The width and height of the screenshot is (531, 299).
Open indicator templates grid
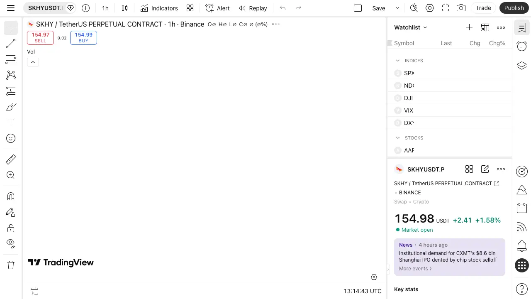click(x=190, y=8)
